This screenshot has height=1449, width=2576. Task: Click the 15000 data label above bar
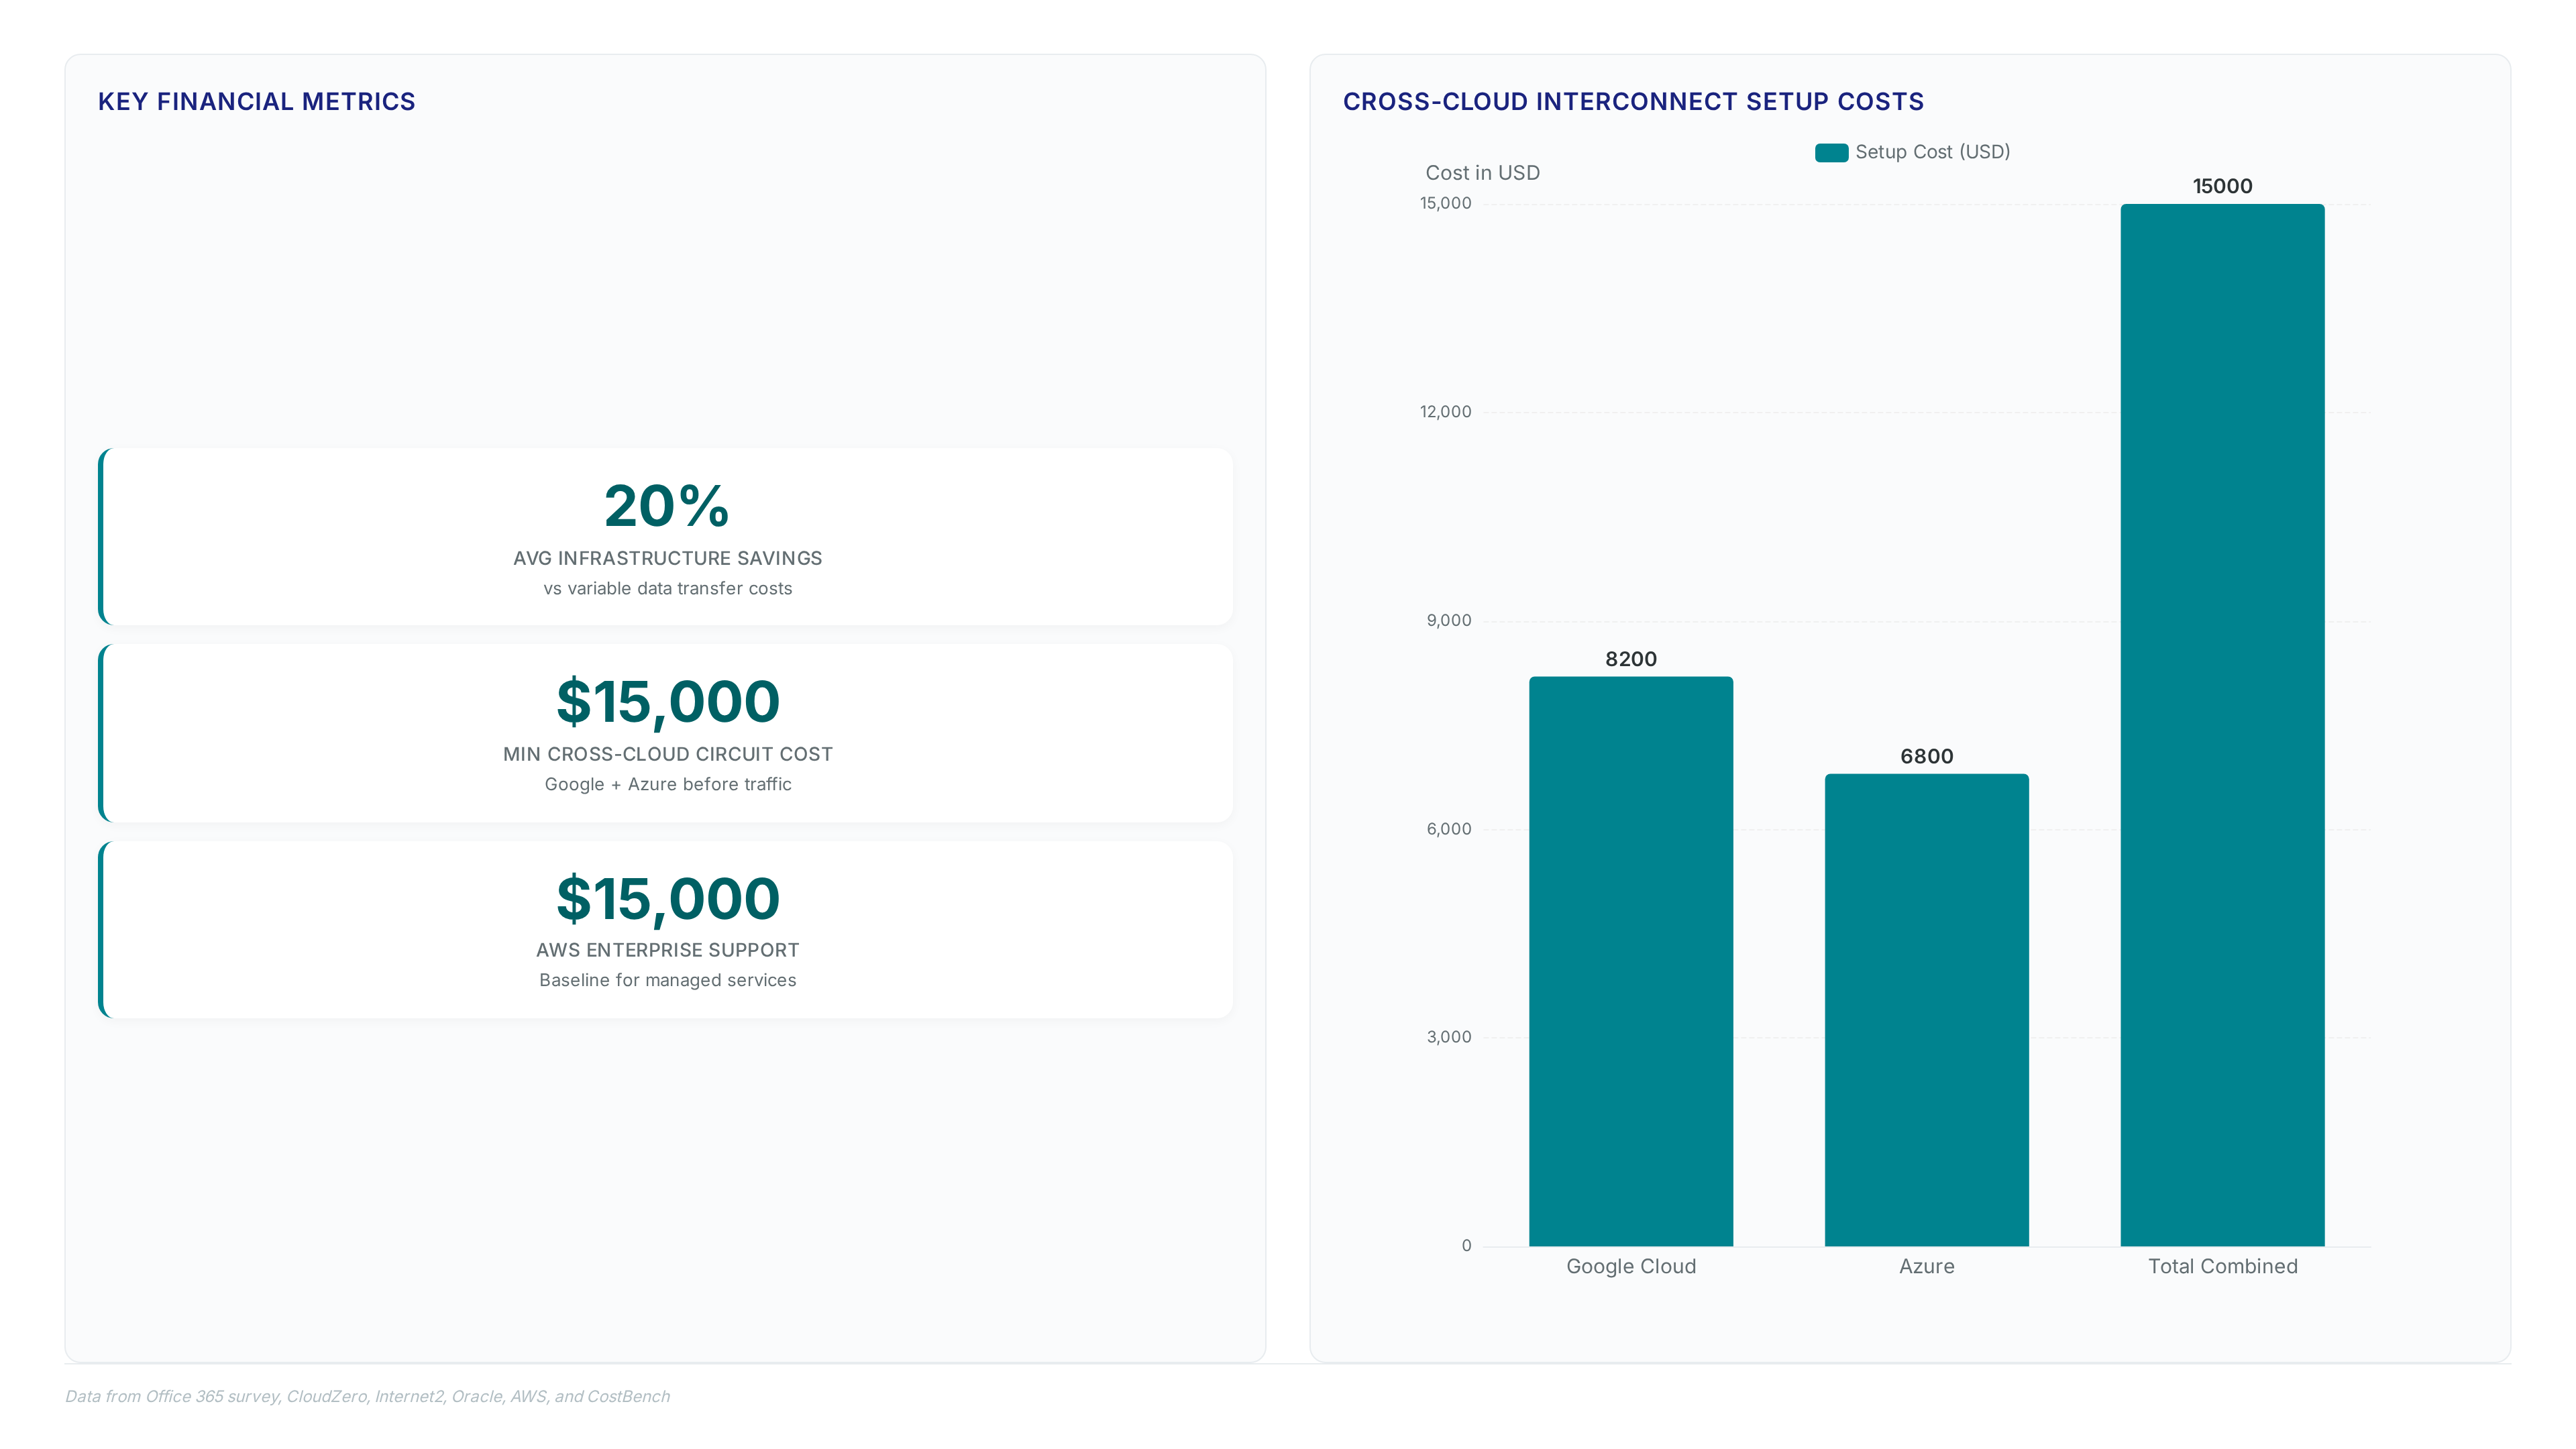2222,186
